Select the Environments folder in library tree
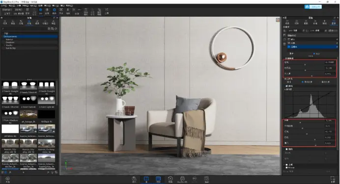 [x=29, y=36]
